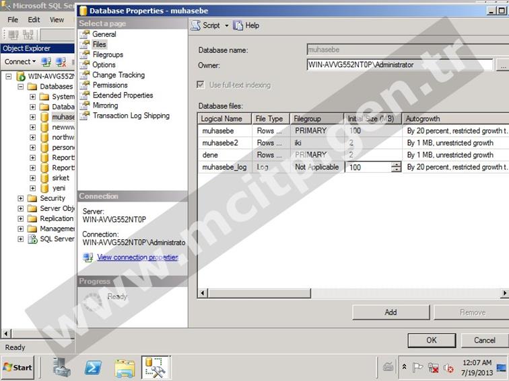
Task: Click the Action Center flag tray icon
Action: (417, 368)
